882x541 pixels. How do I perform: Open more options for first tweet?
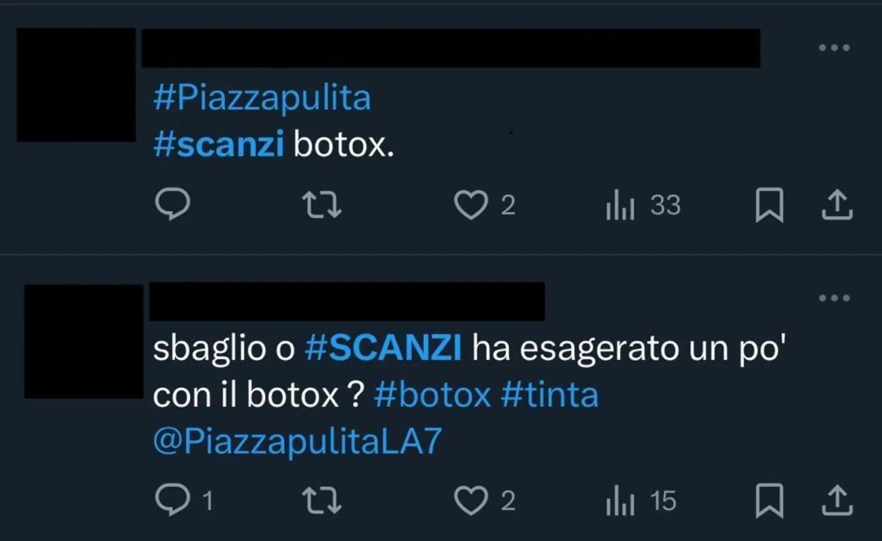click(834, 48)
